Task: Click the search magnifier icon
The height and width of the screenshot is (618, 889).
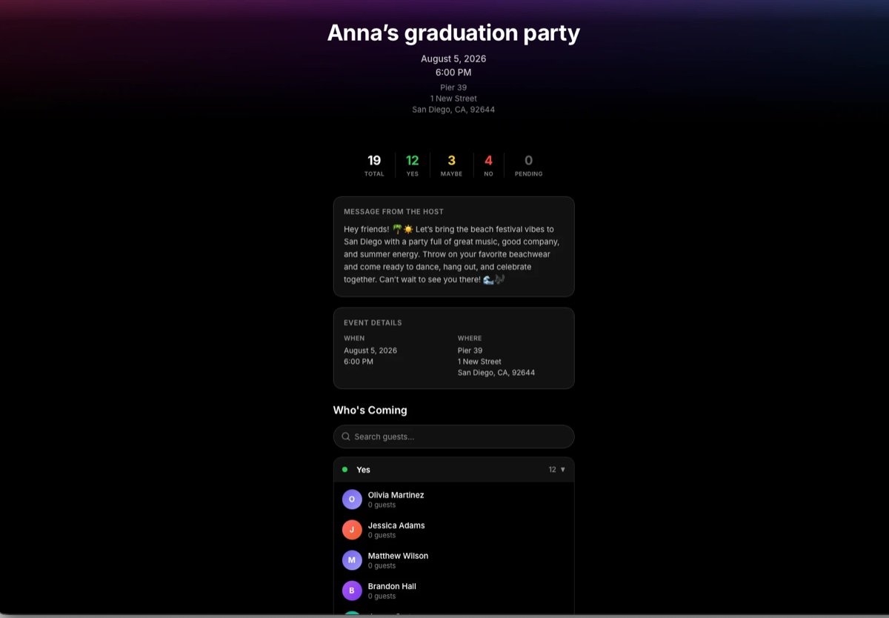Action: [346, 436]
